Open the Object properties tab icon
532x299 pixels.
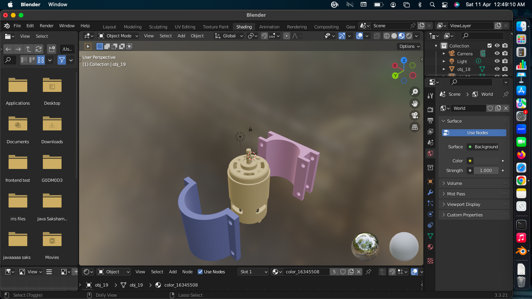(430, 181)
